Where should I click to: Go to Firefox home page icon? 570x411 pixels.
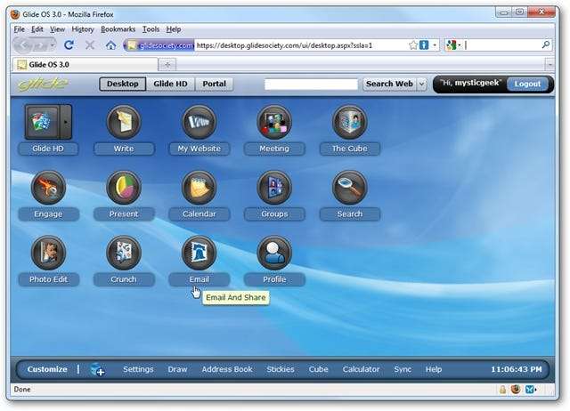[110, 45]
